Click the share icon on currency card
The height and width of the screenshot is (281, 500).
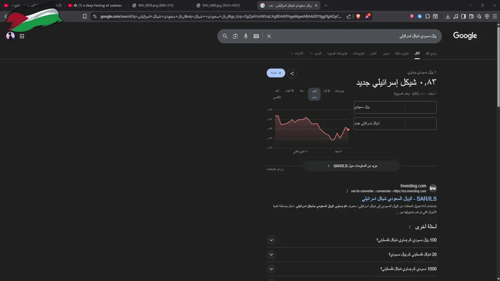pos(292,73)
